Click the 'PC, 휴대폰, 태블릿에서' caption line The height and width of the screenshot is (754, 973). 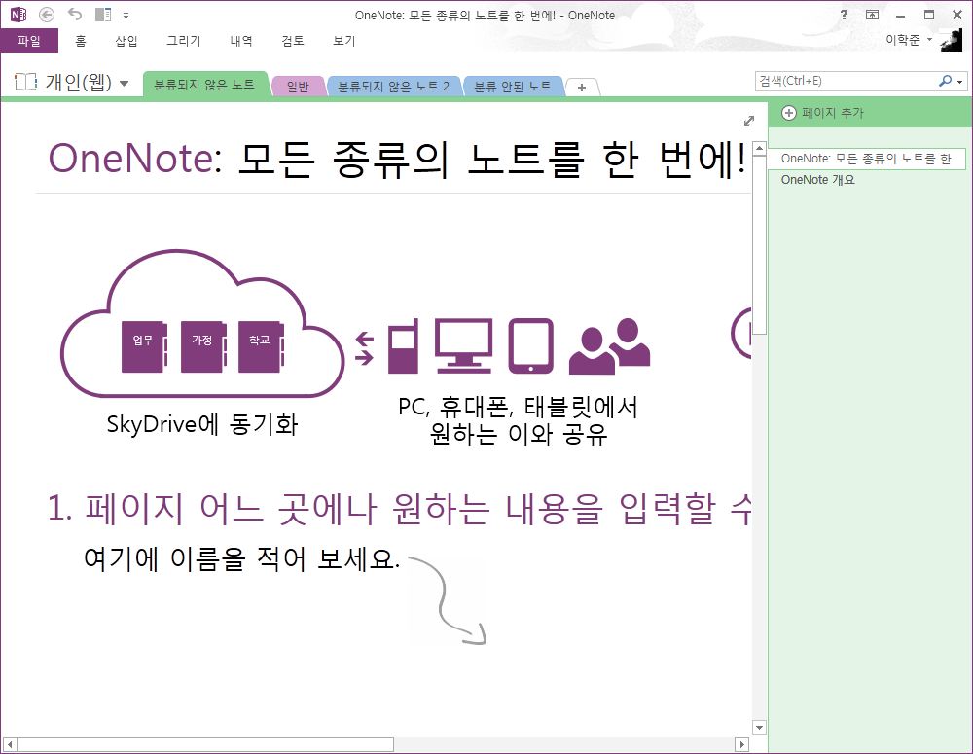(518, 407)
